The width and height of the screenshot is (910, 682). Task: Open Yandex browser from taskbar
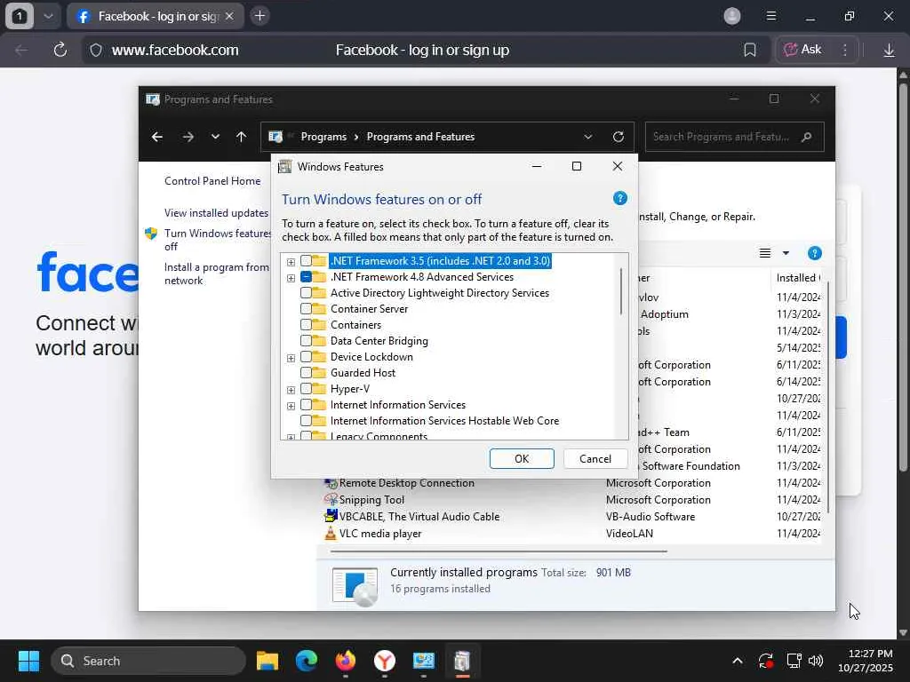[384, 661]
